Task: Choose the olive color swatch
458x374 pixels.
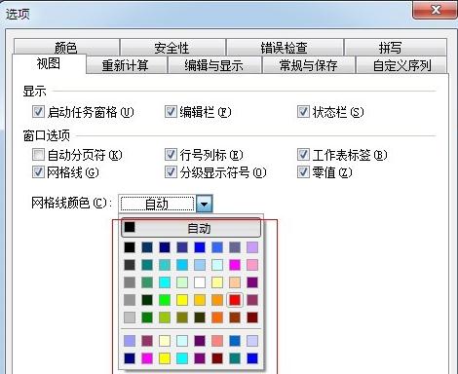Action: 182,318
